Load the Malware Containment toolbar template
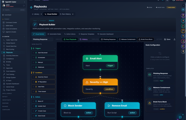 pos(127,39)
